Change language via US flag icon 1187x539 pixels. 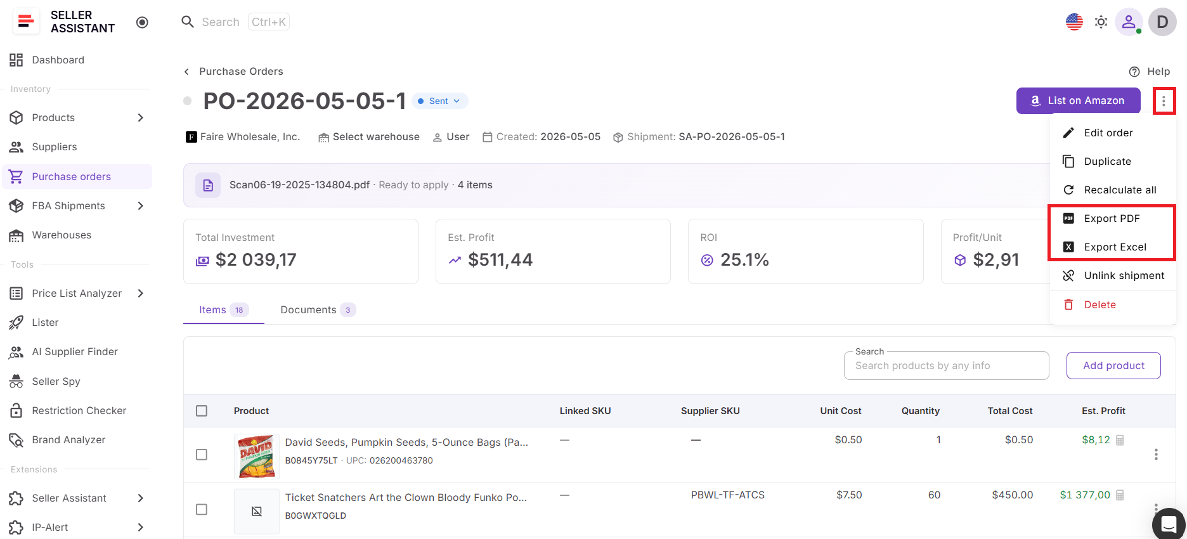point(1074,22)
